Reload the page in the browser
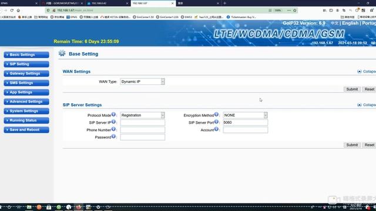 12,11
